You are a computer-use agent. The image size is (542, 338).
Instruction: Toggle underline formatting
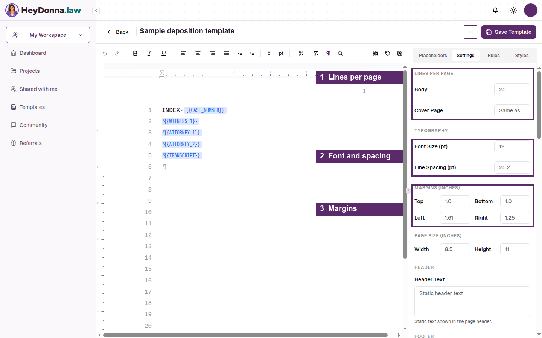(x=164, y=53)
